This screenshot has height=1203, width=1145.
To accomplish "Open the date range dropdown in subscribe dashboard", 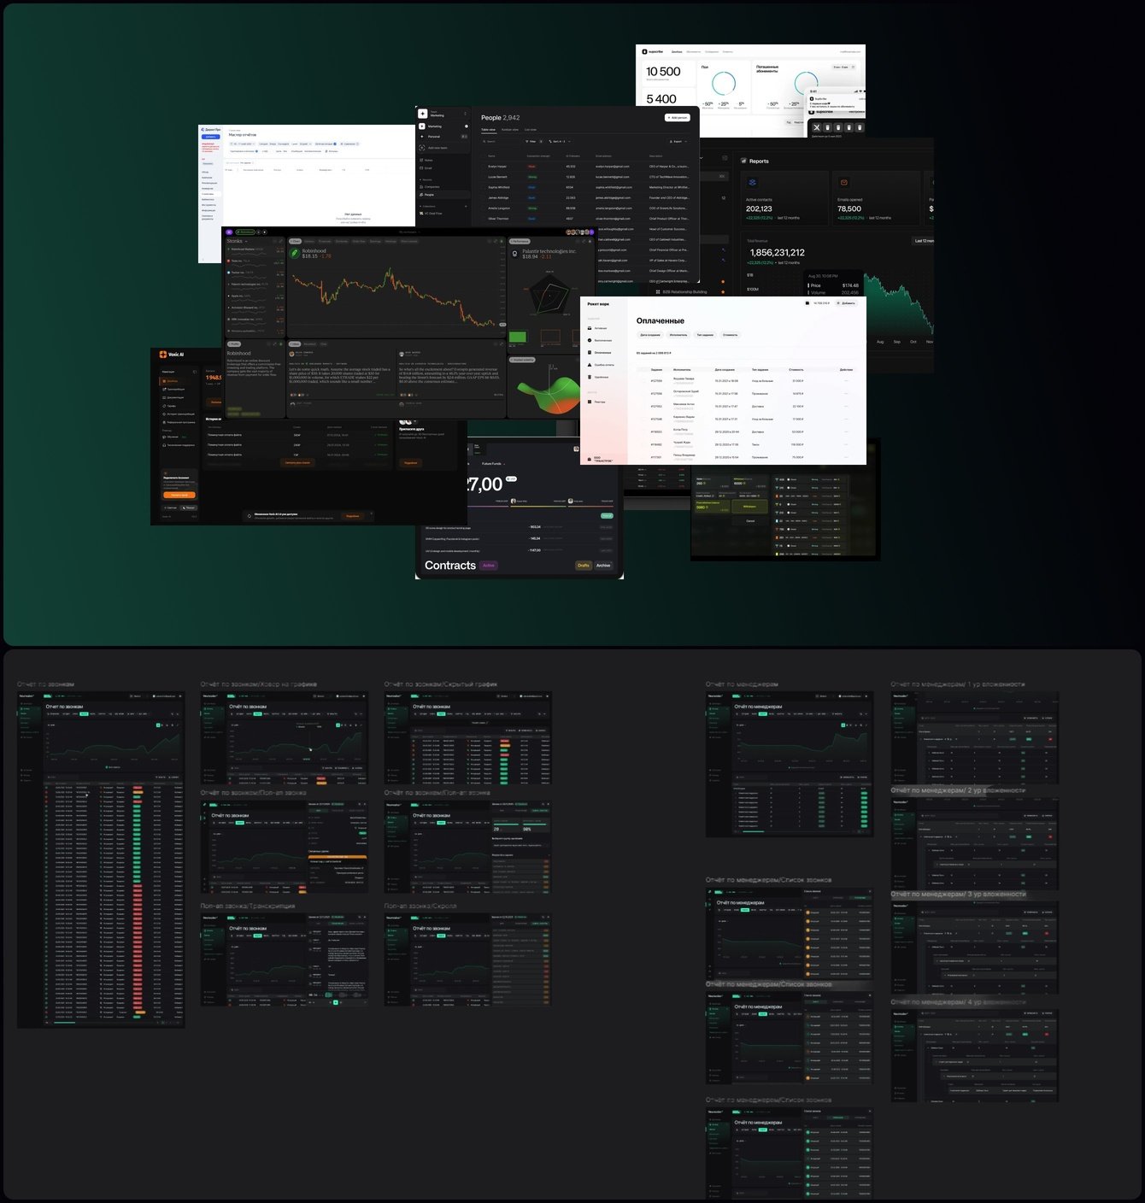I will pyautogui.click(x=842, y=67).
